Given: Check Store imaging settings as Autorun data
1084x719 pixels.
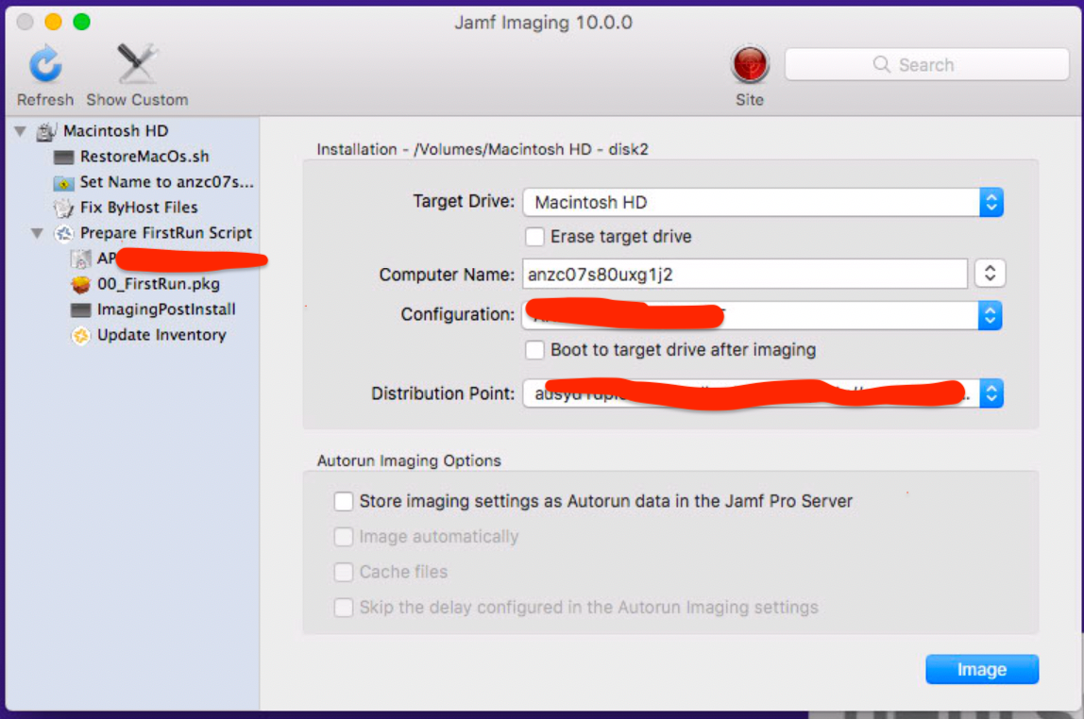Looking at the screenshot, I should point(344,501).
